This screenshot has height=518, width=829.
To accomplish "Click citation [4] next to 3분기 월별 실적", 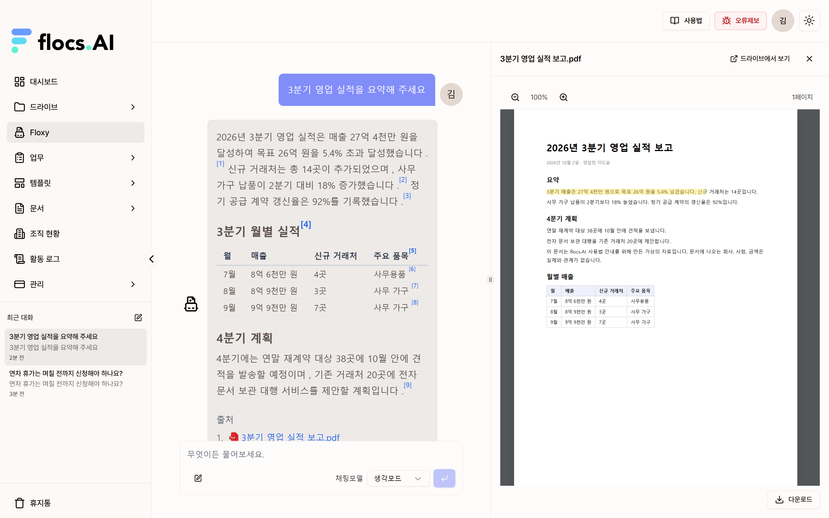I will (306, 224).
